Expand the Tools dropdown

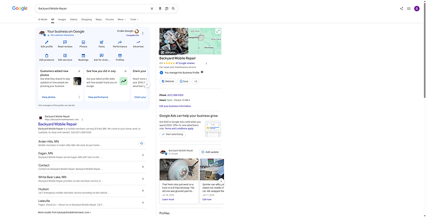(x=134, y=20)
